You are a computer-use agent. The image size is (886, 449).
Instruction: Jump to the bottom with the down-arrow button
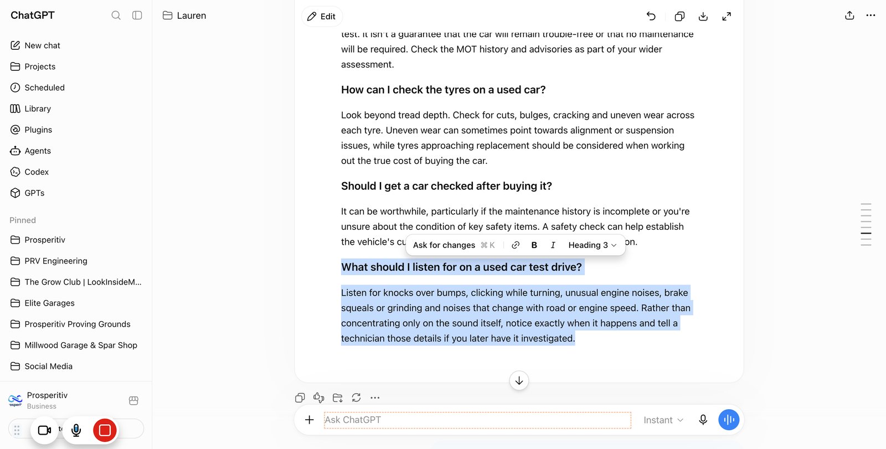pyautogui.click(x=519, y=380)
